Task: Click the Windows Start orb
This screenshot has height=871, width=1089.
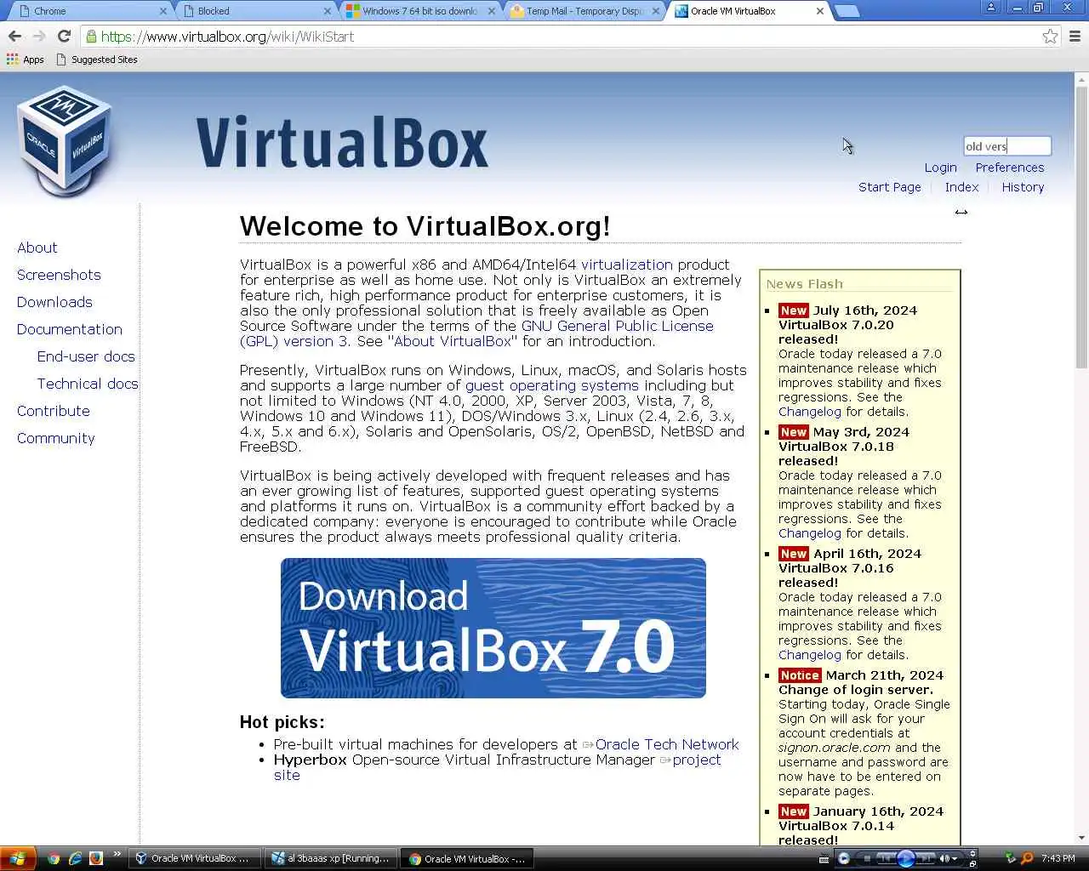Action: coord(17,858)
